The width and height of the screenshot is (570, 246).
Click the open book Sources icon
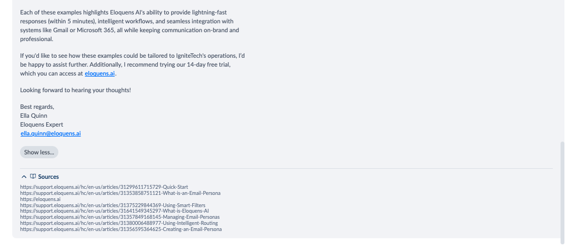(x=33, y=177)
